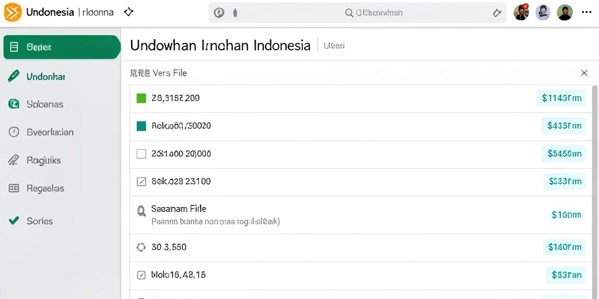
Task: Toggle the checkbox on Molo16,A8,16 row
Action: [x=142, y=275]
